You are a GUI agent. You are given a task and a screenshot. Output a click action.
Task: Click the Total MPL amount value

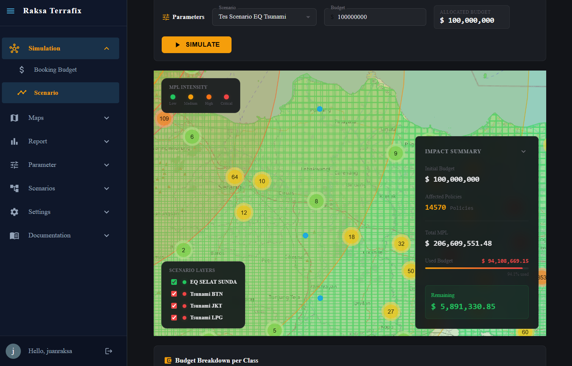coord(459,243)
